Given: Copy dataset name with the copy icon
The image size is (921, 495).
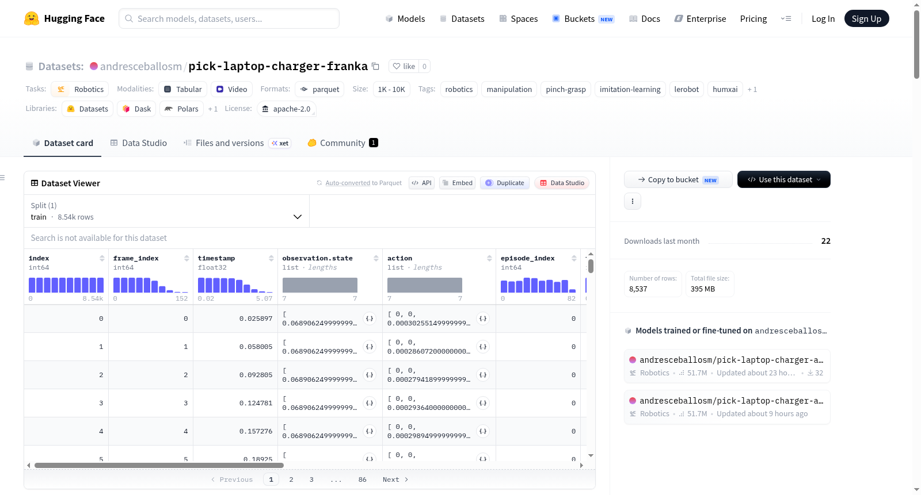Looking at the screenshot, I should [375, 66].
